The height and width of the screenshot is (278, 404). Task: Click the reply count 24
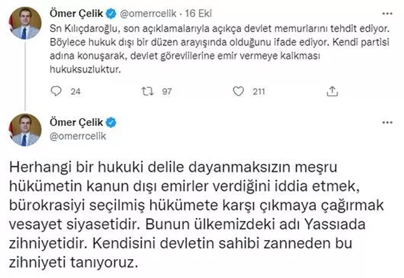74,92
